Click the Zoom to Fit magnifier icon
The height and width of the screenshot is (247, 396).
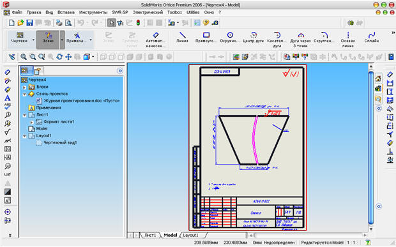click(x=24, y=57)
